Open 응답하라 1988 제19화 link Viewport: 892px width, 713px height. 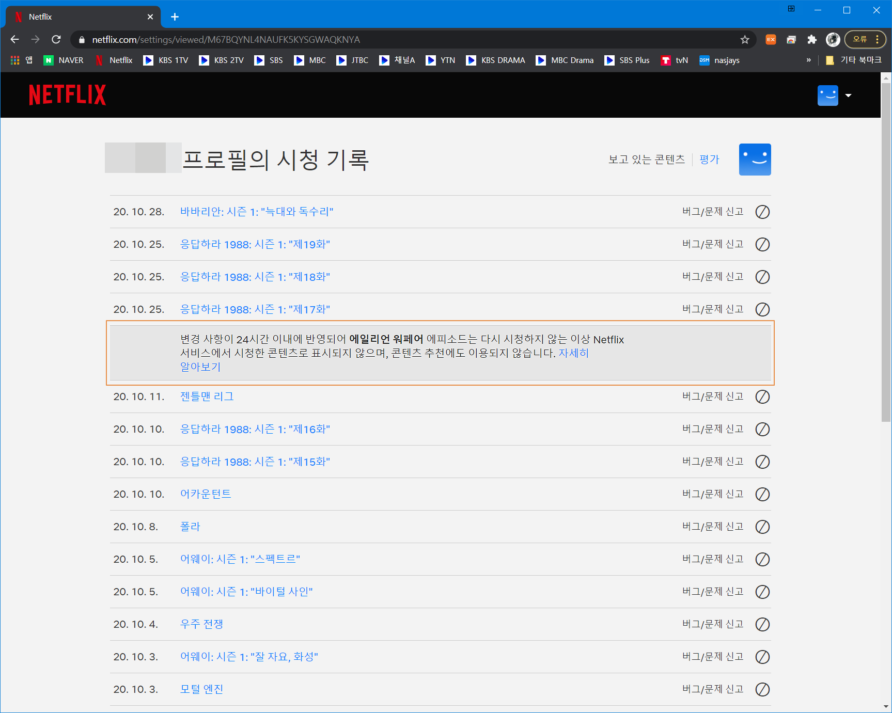(x=255, y=244)
